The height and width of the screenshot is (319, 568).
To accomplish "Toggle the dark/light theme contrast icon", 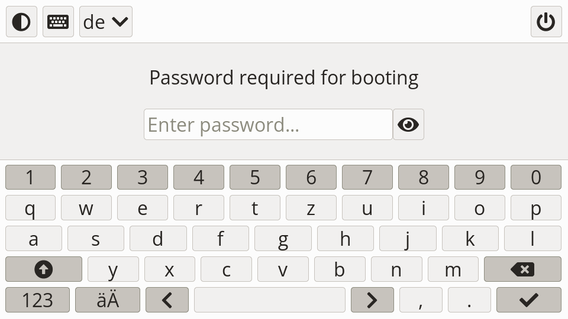I will [21, 22].
